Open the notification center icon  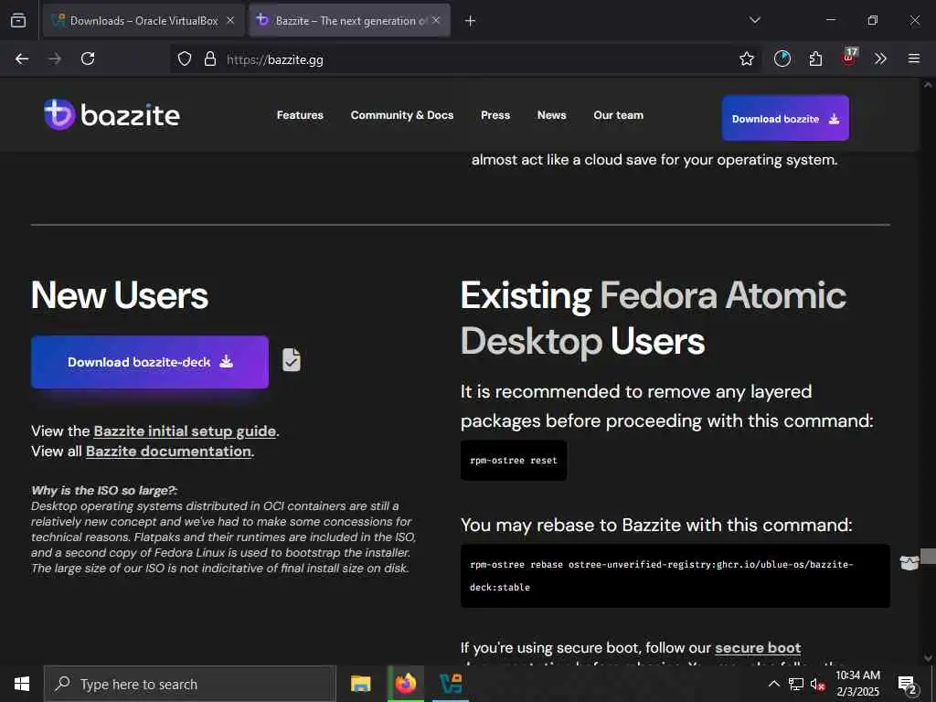[908, 684]
